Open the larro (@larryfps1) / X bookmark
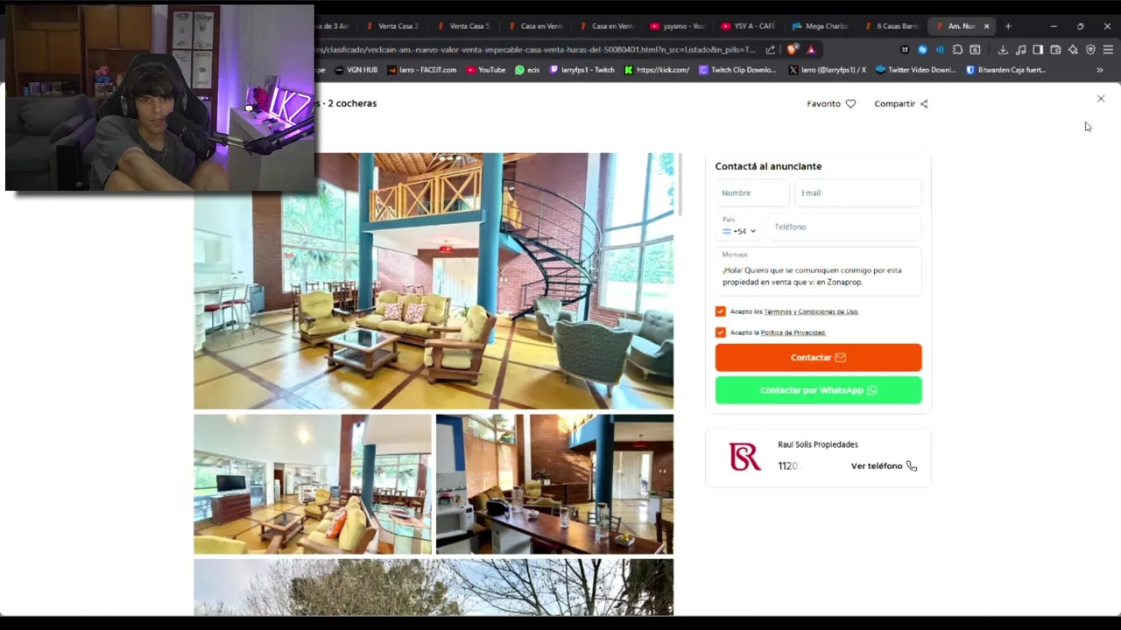The height and width of the screenshot is (630, 1121). (828, 70)
